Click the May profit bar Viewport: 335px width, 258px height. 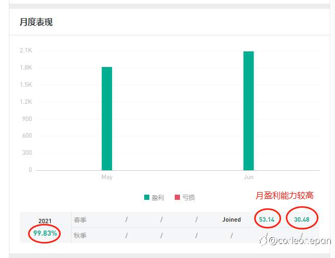(x=107, y=118)
